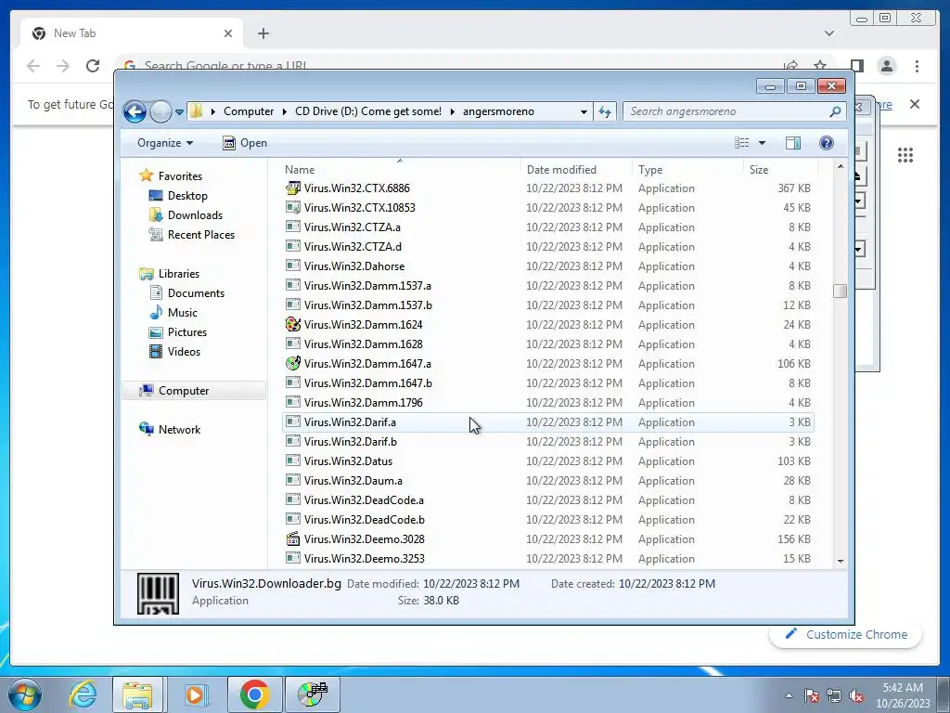Image resolution: width=950 pixels, height=713 pixels.
Task: Open the address bar history dropdown
Action: 584,111
